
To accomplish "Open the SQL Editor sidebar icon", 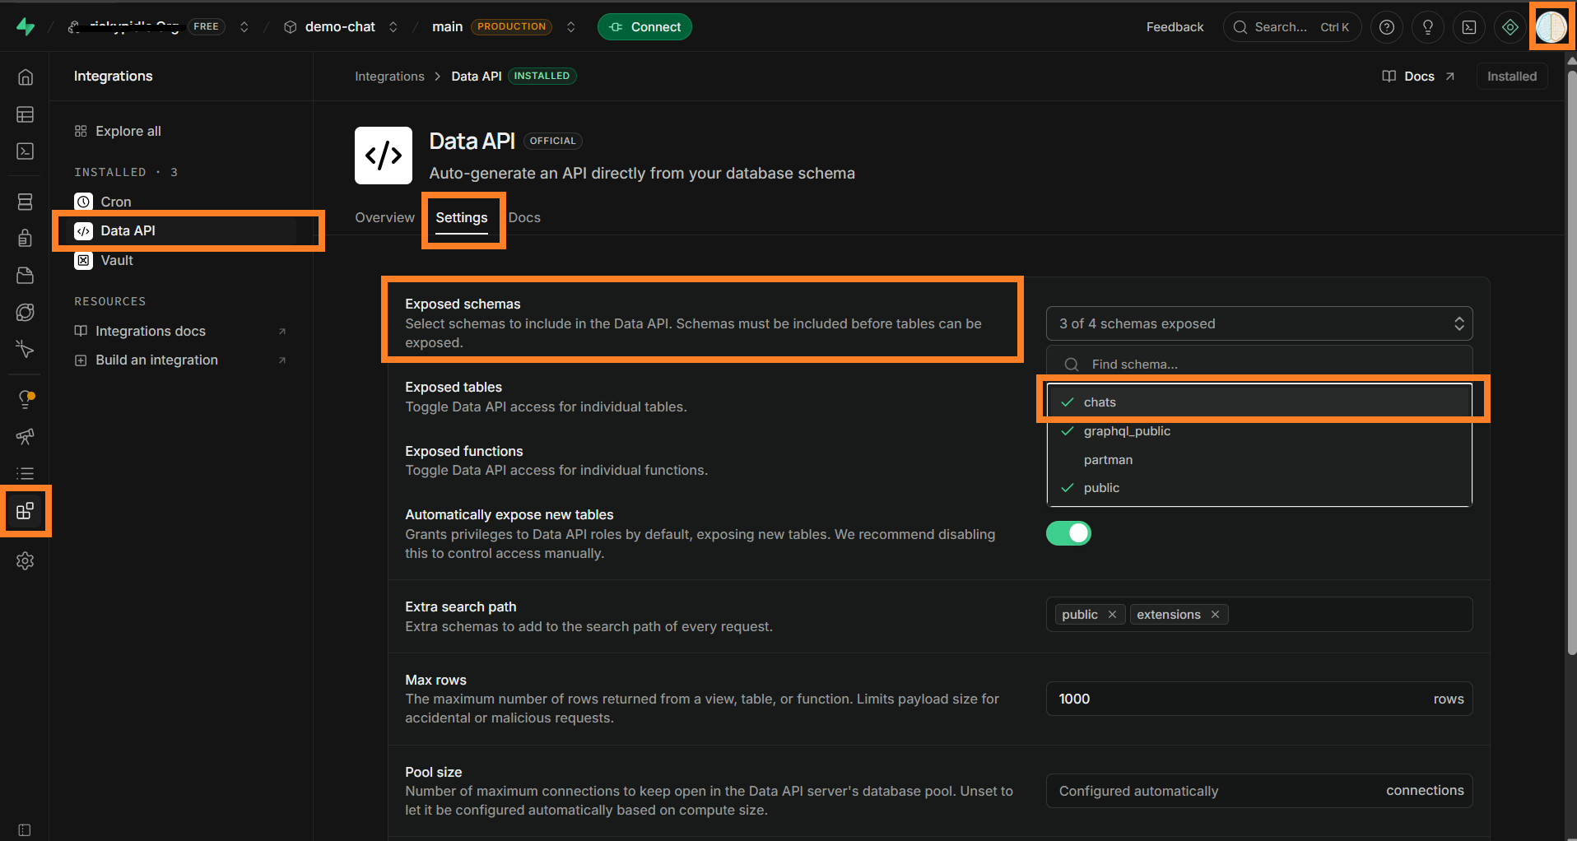I will 26,151.
